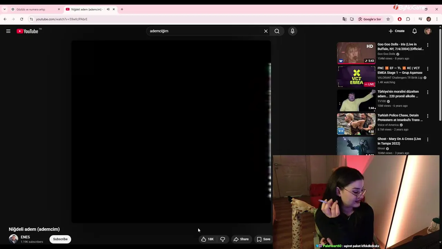
Task: Open options for Türkiye'nin moralini düzelten video
Action: click(427, 92)
